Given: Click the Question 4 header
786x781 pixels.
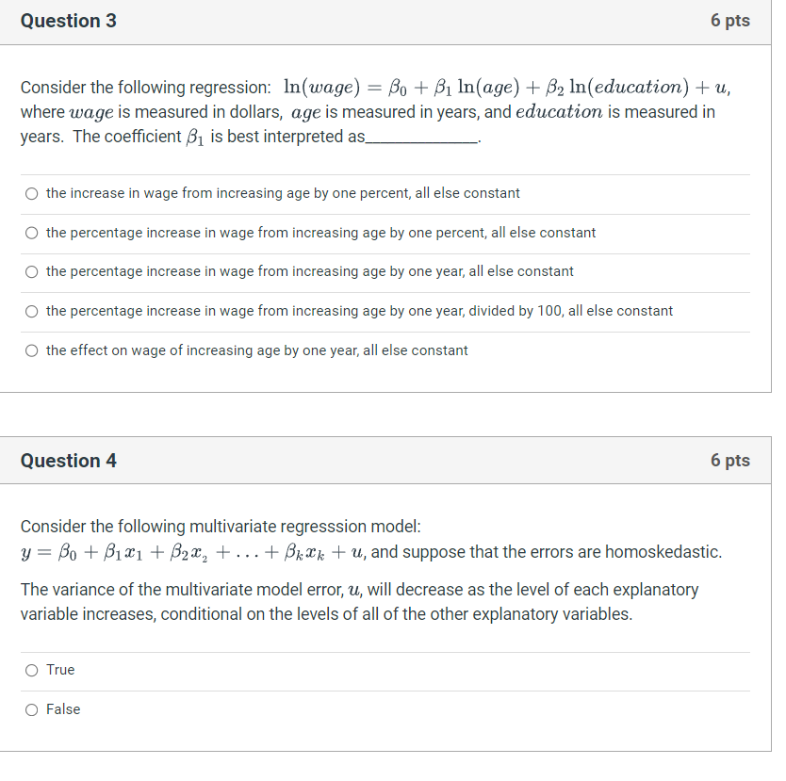Looking at the screenshot, I should 68,461.
